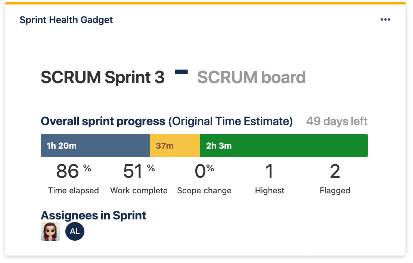The height and width of the screenshot is (263, 413).
Task: Open SCRUM Sprint 3 details
Action: tap(102, 77)
